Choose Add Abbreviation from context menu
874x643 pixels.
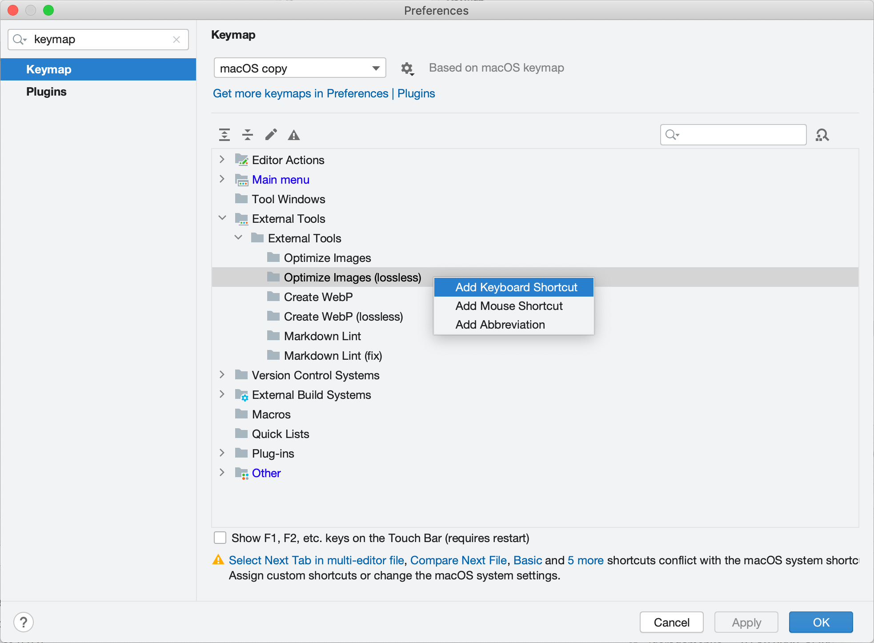[500, 325]
